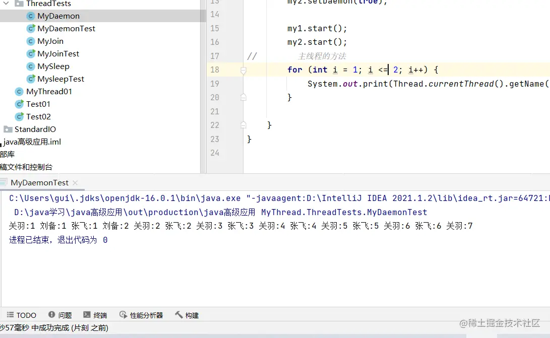Place cursor on my2.start() line
The width and height of the screenshot is (550, 338).
317,42
